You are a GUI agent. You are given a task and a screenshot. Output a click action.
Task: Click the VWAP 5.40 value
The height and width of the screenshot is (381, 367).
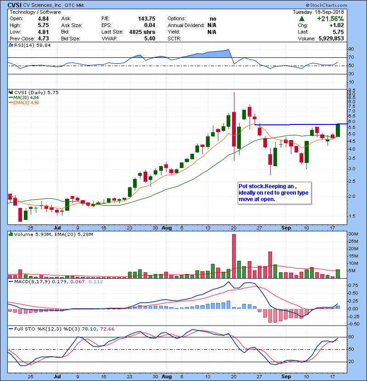[x=150, y=39]
